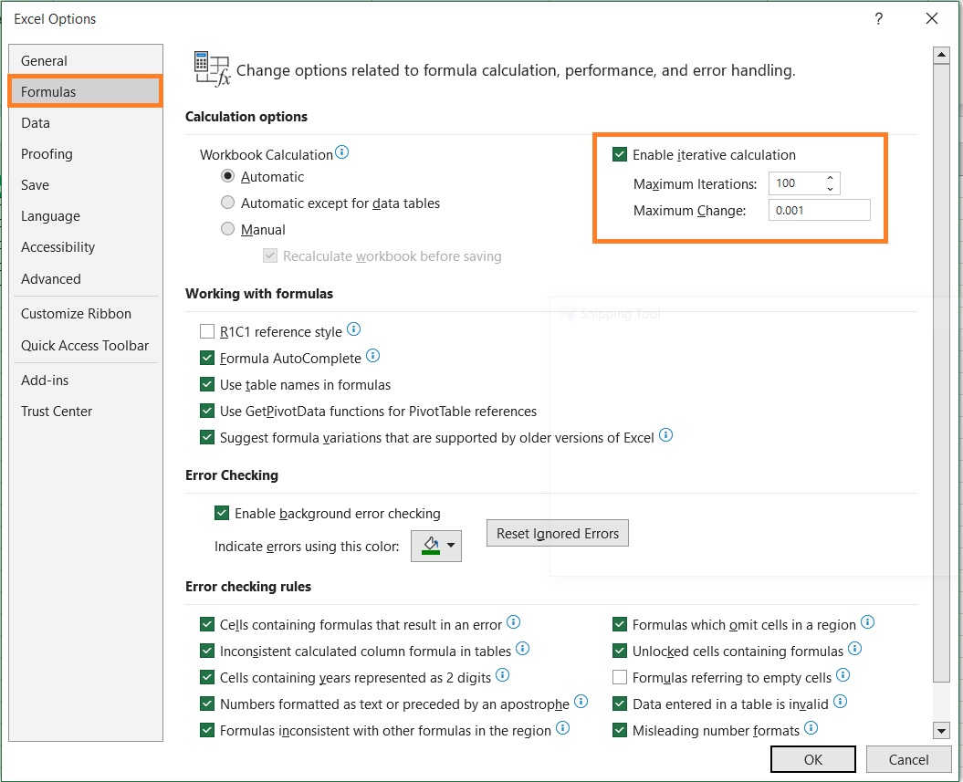Uncheck Data entered in a table is invalid

point(620,704)
